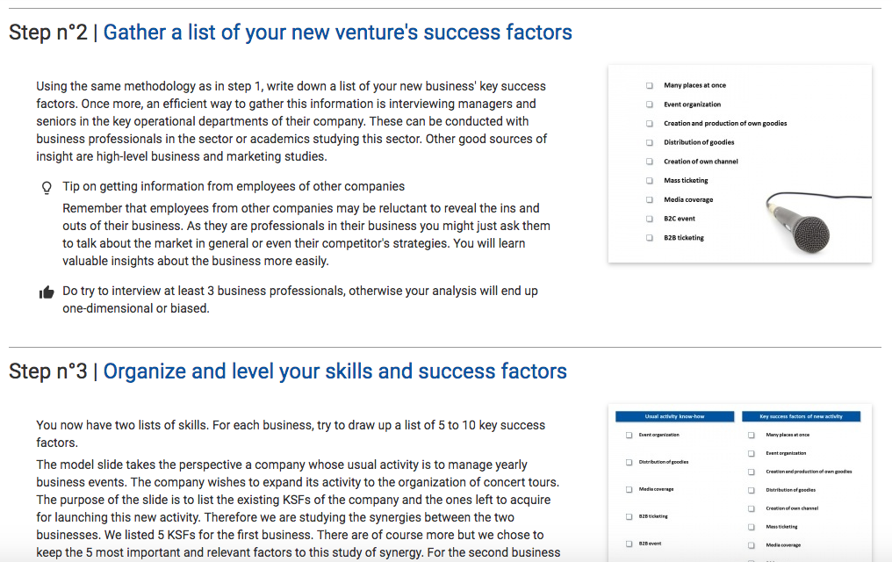Click the thumbs-up recommendation icon
Viewport: 892px width, 562px height.
47,292
